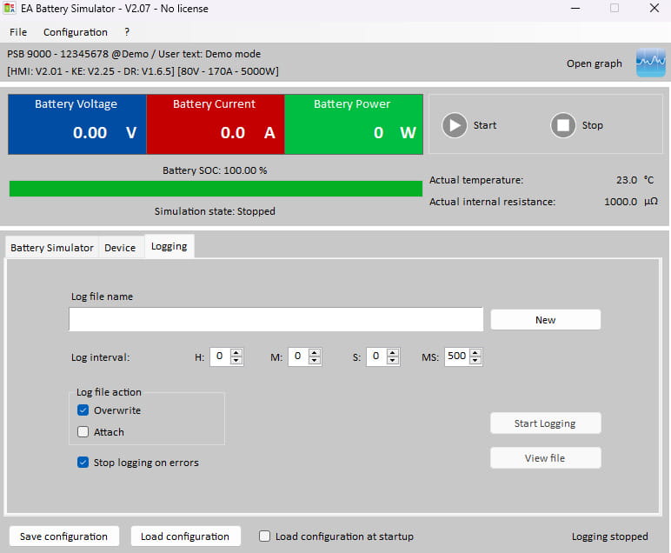The width and height of the screenshot is (671, 553).
Task: Uncheck the Overwrite checkbox
Action: point(83,410)
